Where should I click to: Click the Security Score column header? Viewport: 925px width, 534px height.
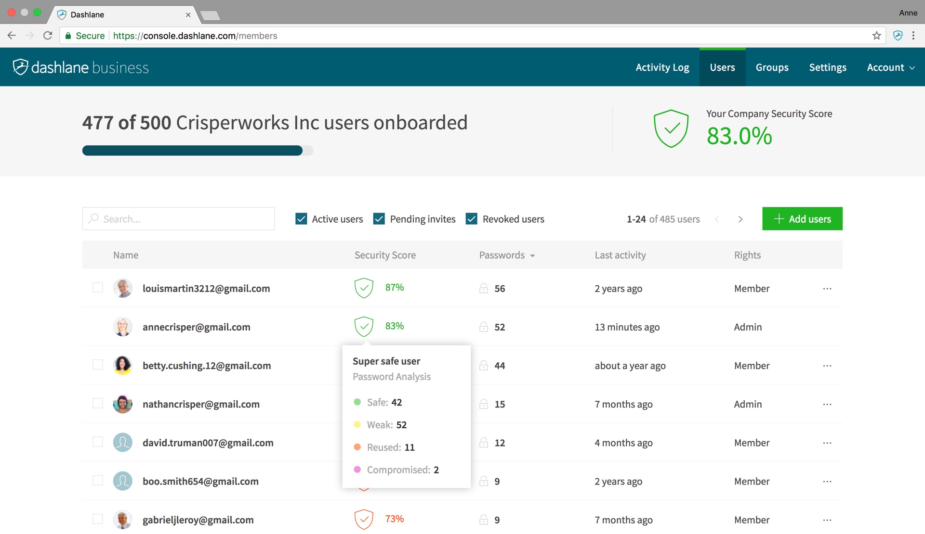[385, 255]
